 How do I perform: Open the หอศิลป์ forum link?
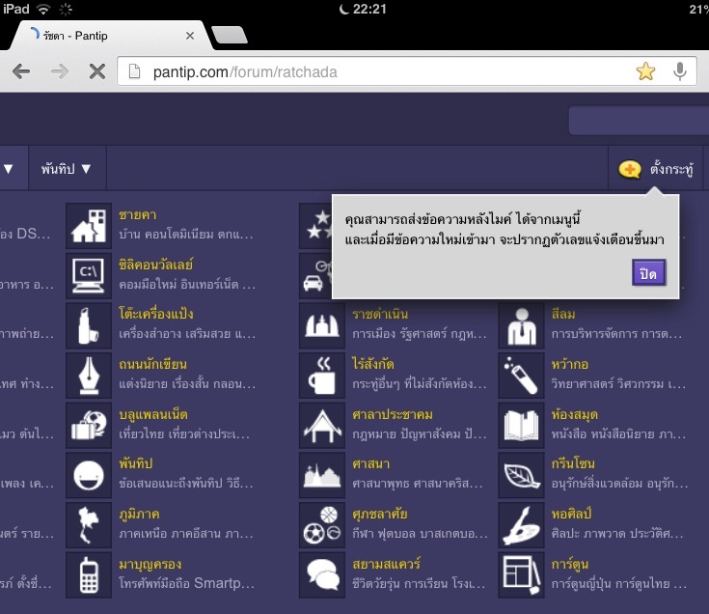tap(571, 514)
